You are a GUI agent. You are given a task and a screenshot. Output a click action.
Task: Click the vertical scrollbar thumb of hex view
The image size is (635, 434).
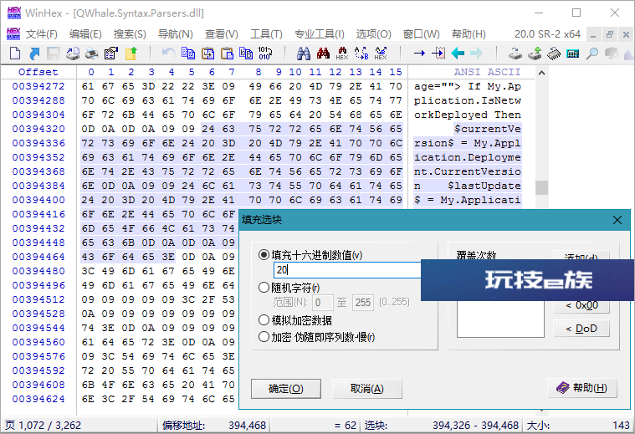click(541, 187)
